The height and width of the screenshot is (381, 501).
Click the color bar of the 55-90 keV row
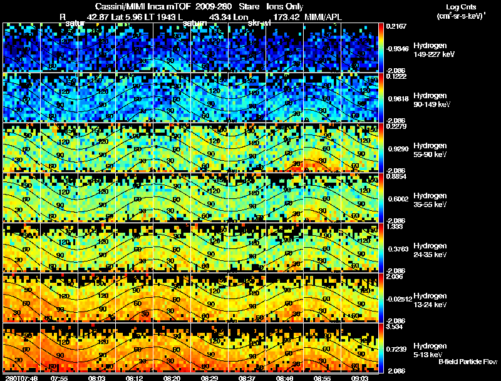(381, 148)
